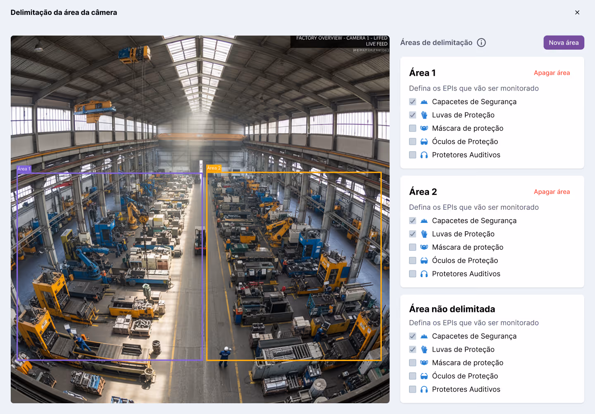Enable Protetores Auditivos in Área não delimitada
Viewport: 595px width, 414px height.
pos(412,389)
